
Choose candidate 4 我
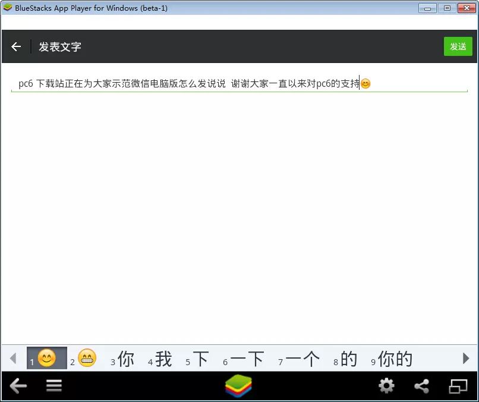point(160,359)
